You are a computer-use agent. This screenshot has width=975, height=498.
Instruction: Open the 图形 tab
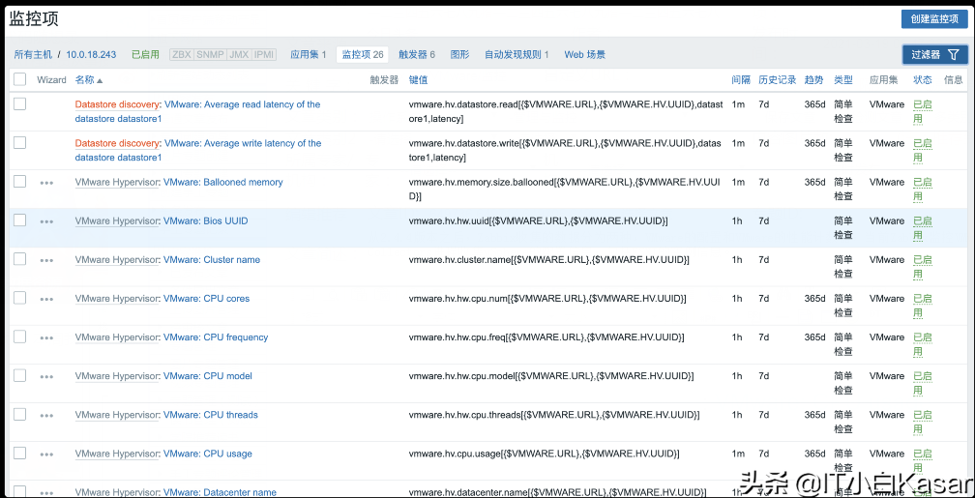(x=459, y=55)
